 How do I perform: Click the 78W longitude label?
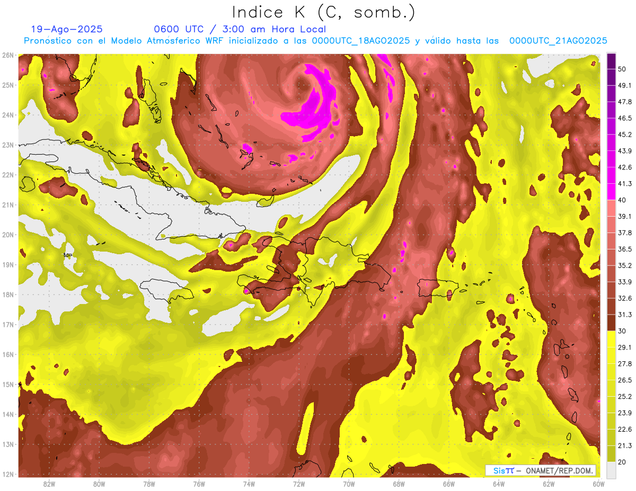149,484
